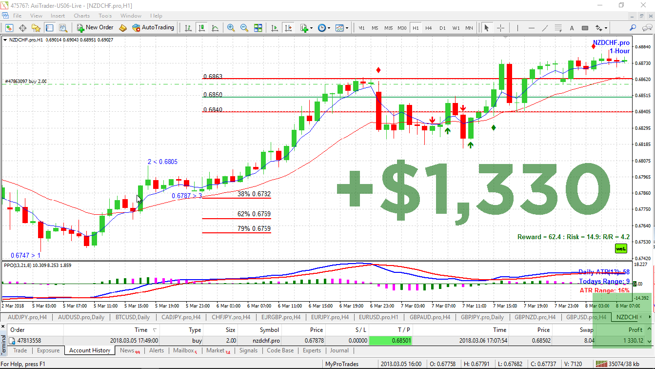Click the green T/P value 0.68501

tap(390, 341)
